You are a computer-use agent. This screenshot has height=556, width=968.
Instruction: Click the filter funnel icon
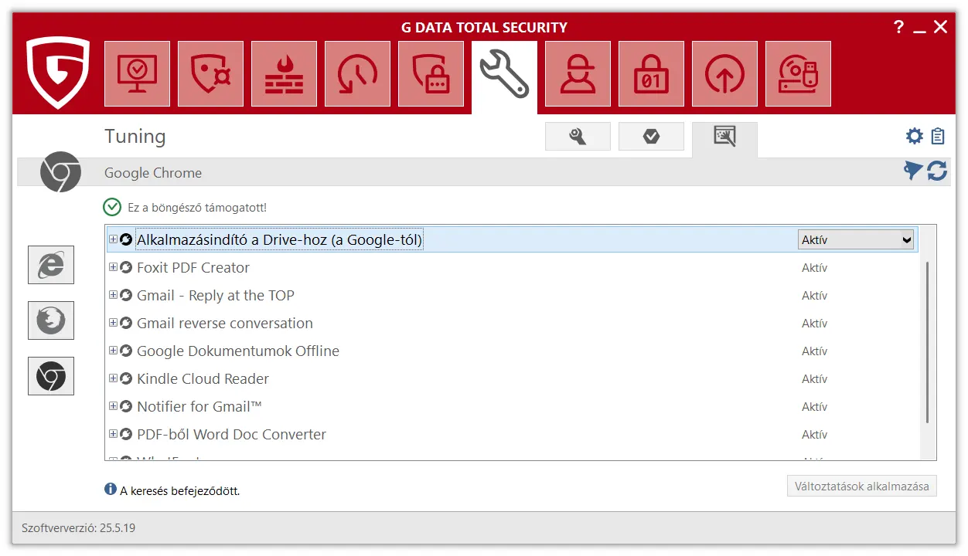[x=913, y=171]
